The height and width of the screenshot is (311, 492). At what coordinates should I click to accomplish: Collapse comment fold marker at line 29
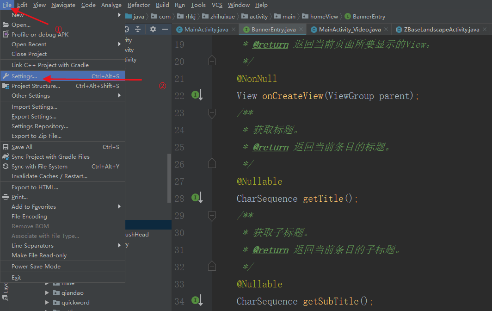(x=212, y=216)
